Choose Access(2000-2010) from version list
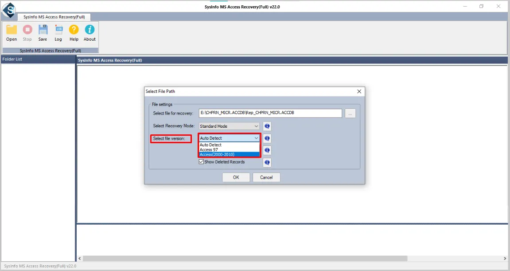 (x=230, y=154)
